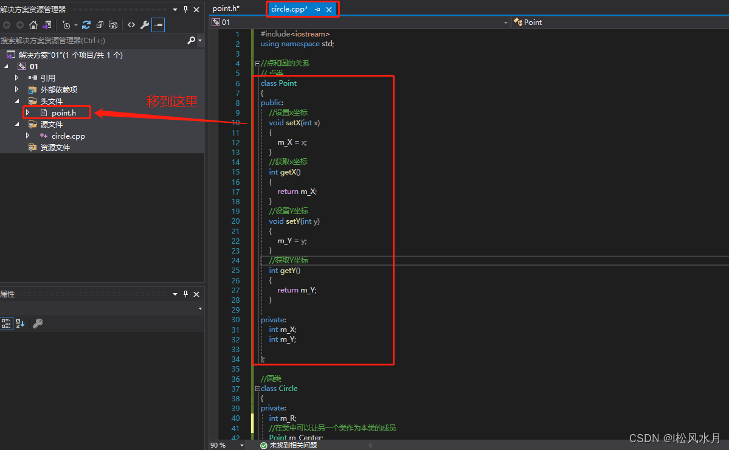Screen dimensions: 729x450
Task: Collapse the 头文件 folder
Action: tap(17, 101)
